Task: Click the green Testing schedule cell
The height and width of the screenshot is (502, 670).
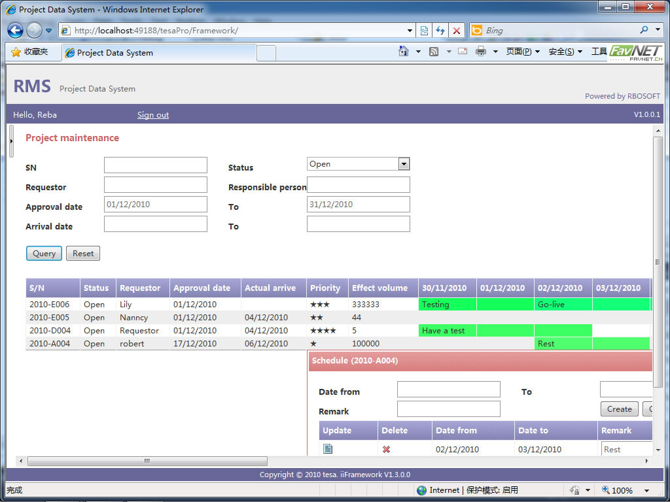Action: (x=448, y=305)
